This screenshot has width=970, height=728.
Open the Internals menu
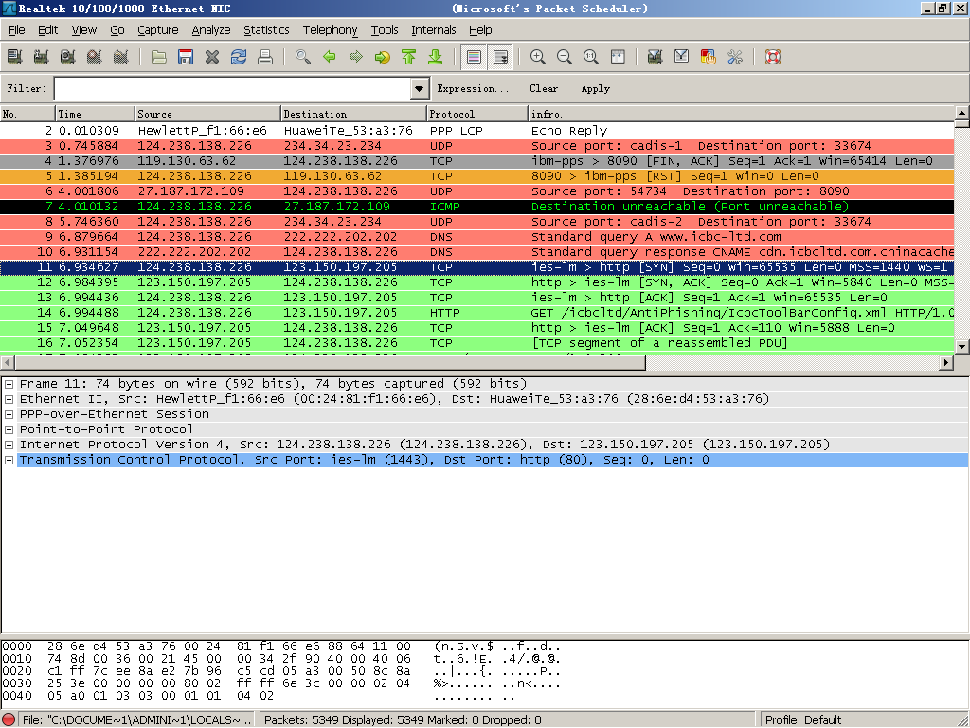pyautogui.click(x=434, y=29)
